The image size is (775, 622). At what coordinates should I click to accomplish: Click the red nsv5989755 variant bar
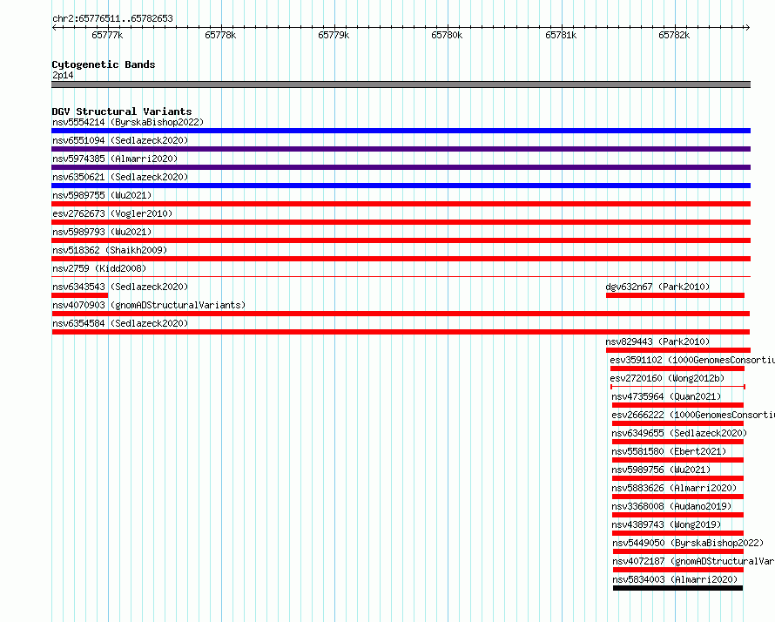(401, 204)
